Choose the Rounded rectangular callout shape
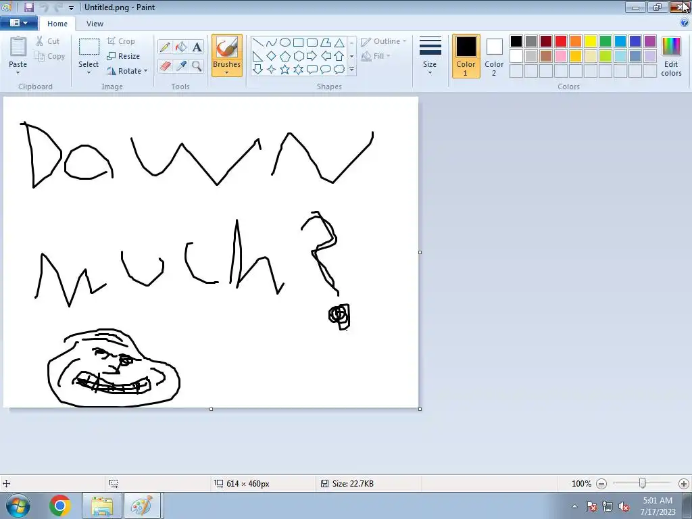The width and height of the screenshot is (692, 519). [312, 70]
